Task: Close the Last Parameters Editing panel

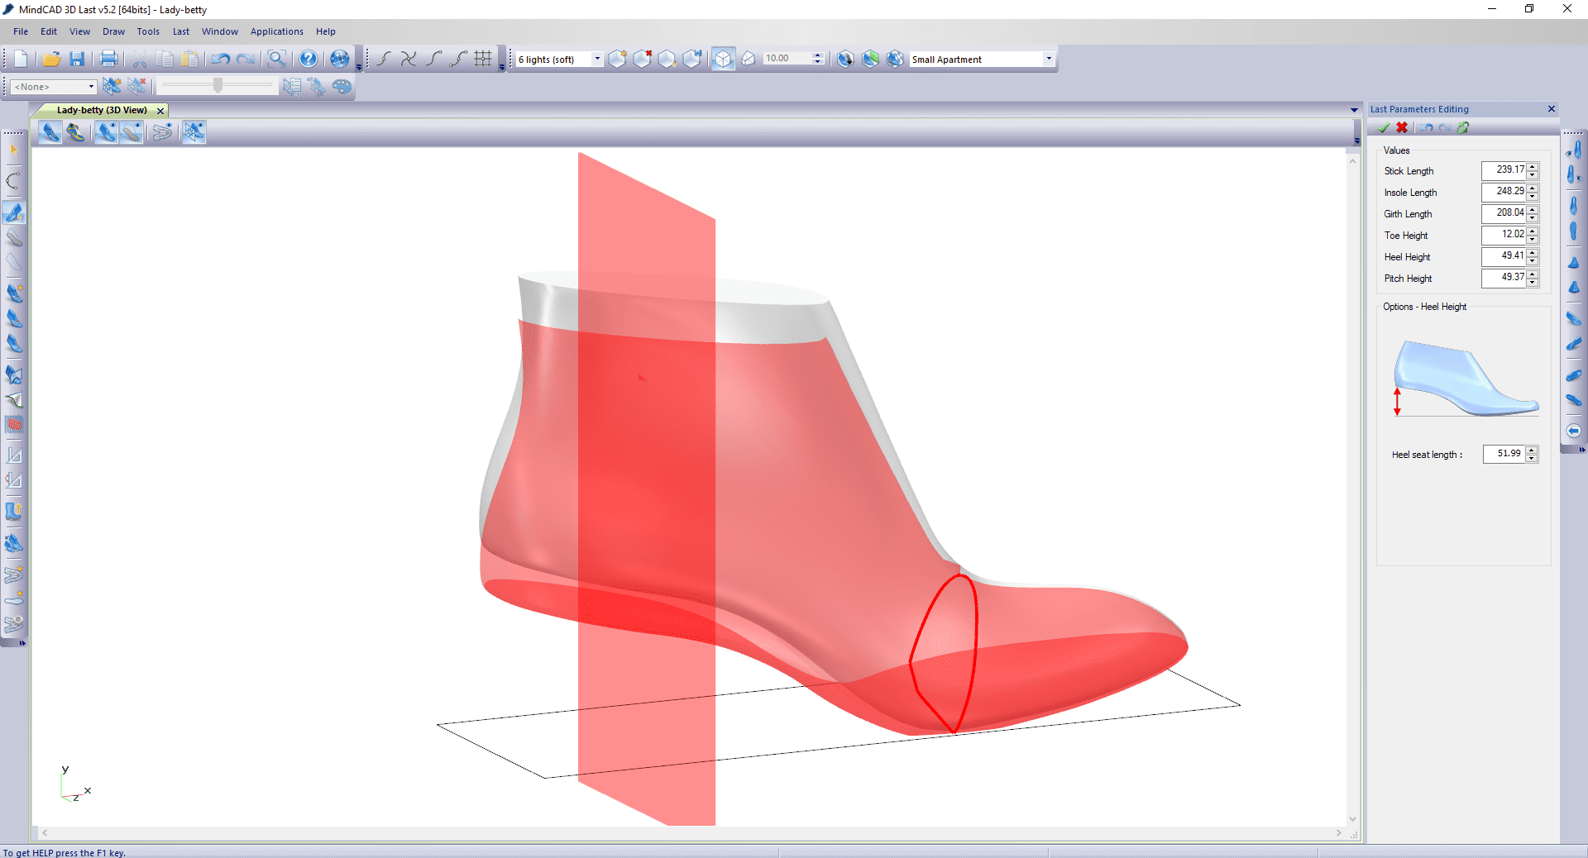Action: pyautogui.click(x=1552, y=109)
